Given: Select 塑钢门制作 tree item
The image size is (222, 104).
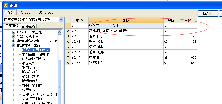Looking at the screenshot, I should point(30,77).
